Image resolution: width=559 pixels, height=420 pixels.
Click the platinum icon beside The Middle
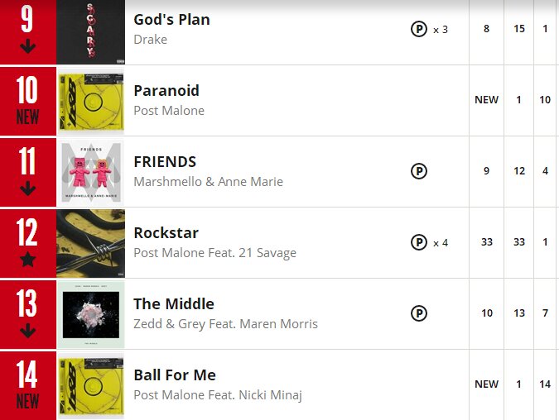[419, 314]
